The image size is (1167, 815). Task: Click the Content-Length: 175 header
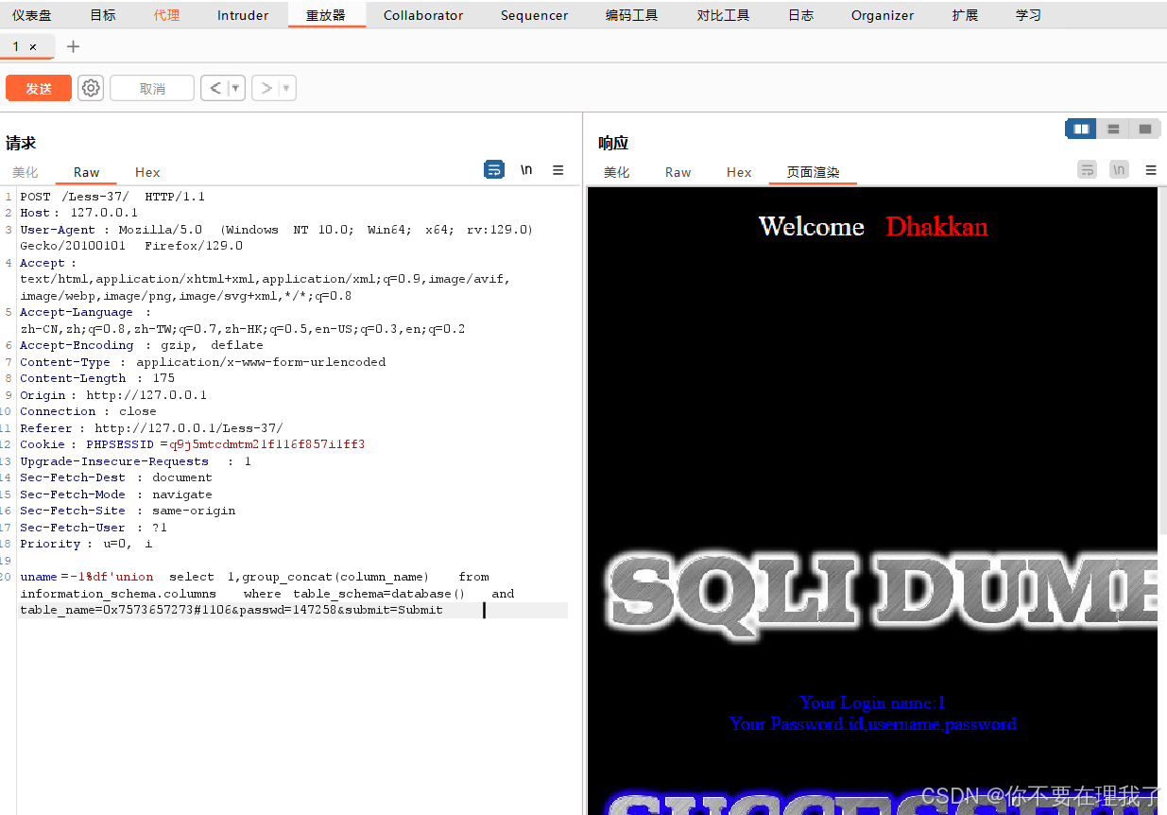click(97, 378)
